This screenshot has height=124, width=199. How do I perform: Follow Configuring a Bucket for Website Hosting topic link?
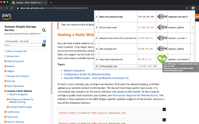(87, 74)
